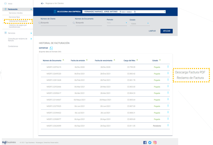Open options menu for MSDFC-23279925

click(168, 105)
